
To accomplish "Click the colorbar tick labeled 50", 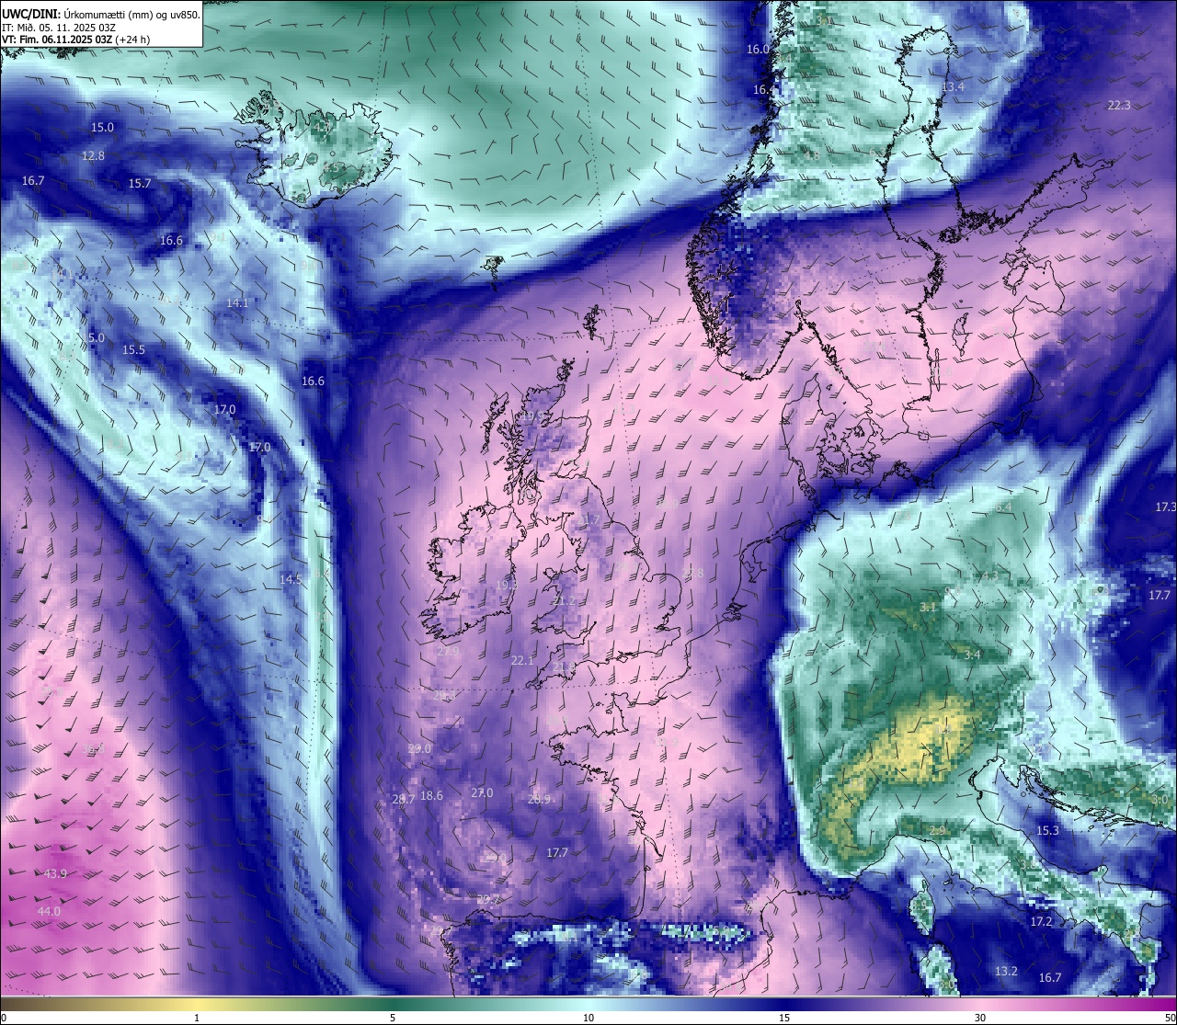I will pyautogui.click(x=1170, y=1018).
